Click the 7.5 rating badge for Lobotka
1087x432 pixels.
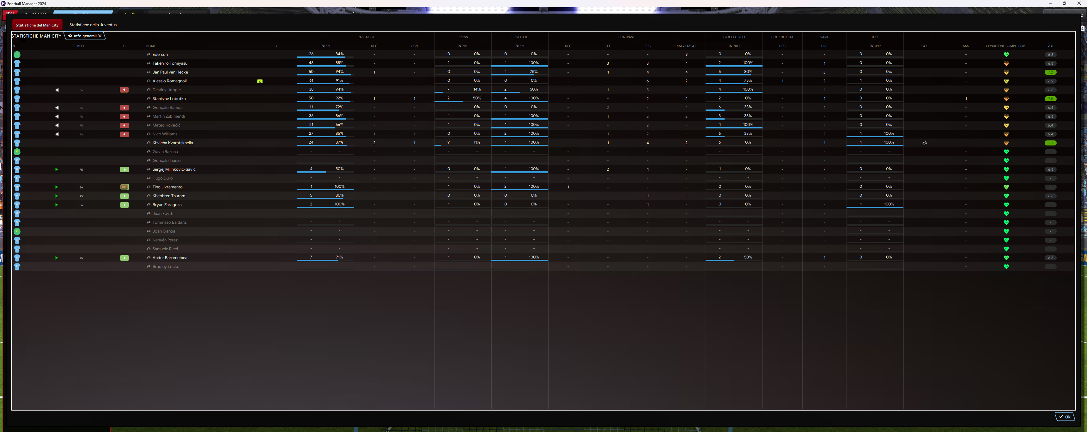[x=1050, y=99]
